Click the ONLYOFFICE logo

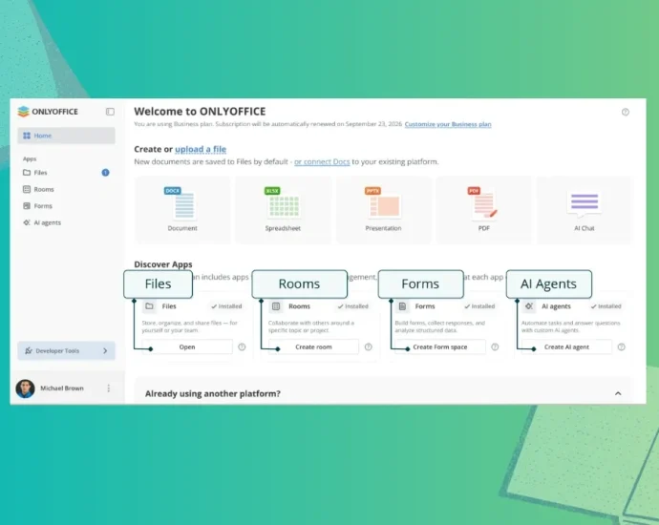point(48,112)
